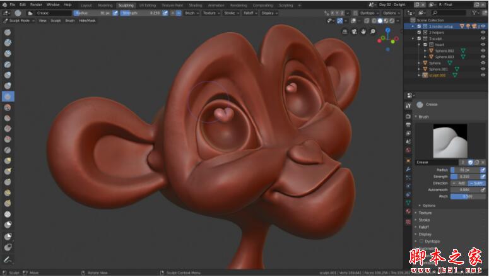Select the active Crease brush in toolbar
Image resolution: width=489 pixels, height=277 pixels.
click(8, 97)
